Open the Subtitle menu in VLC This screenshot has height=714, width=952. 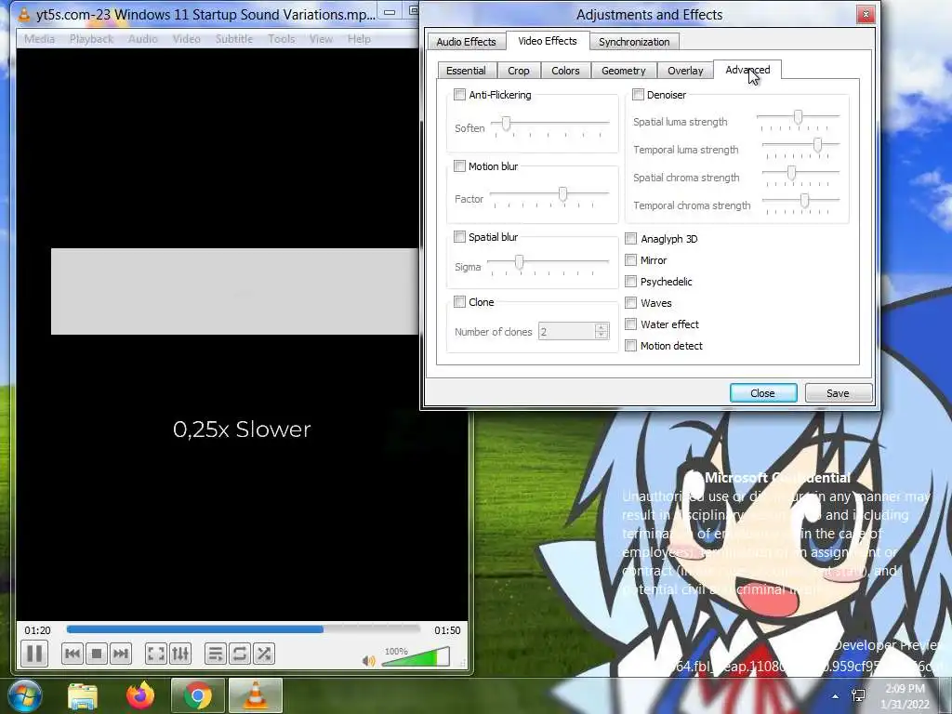tap(233, 39)
